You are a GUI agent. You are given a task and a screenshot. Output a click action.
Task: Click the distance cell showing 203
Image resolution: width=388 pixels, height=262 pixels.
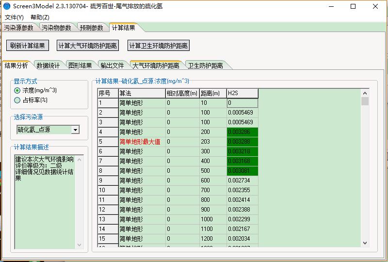[x=213, y=142]
